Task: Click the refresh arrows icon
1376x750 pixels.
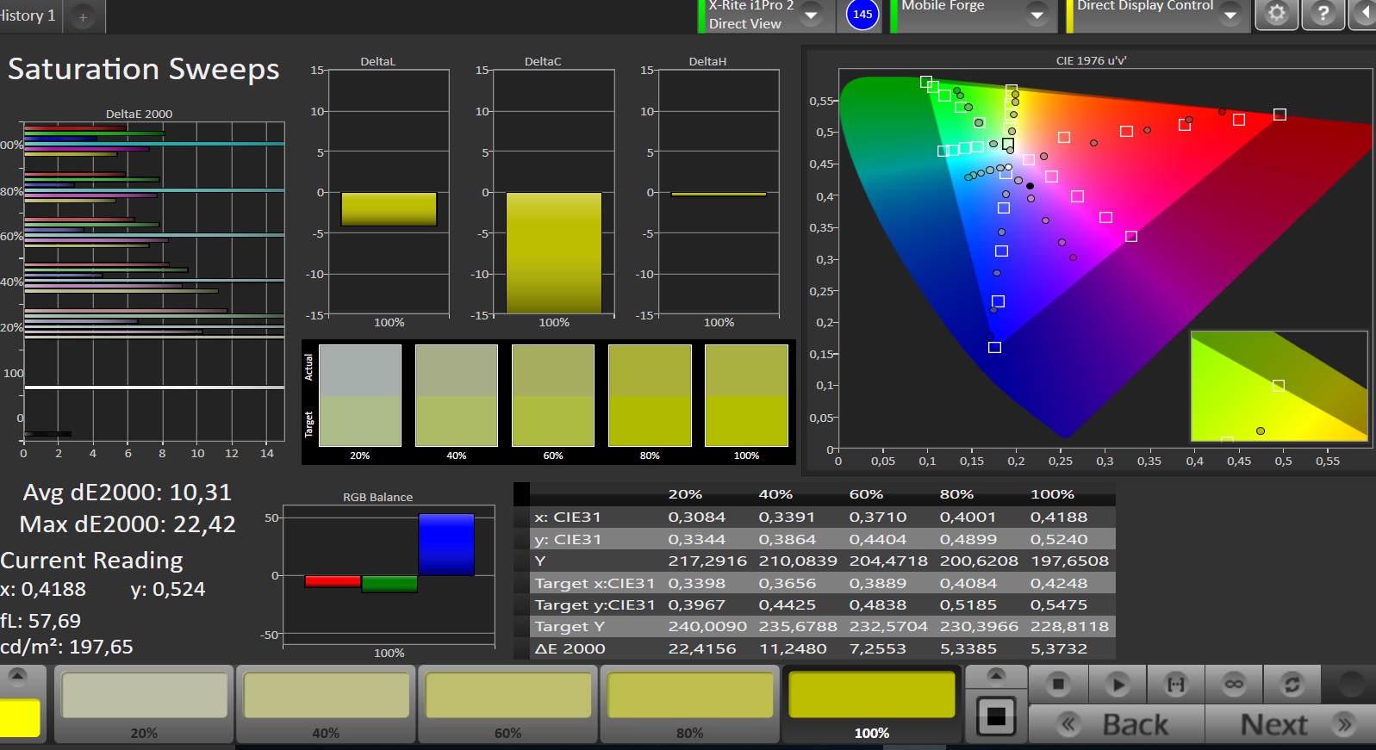Action: tap(1292, 685)
